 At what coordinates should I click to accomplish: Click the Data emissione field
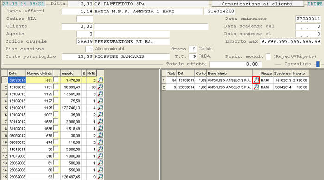(308, 19)
